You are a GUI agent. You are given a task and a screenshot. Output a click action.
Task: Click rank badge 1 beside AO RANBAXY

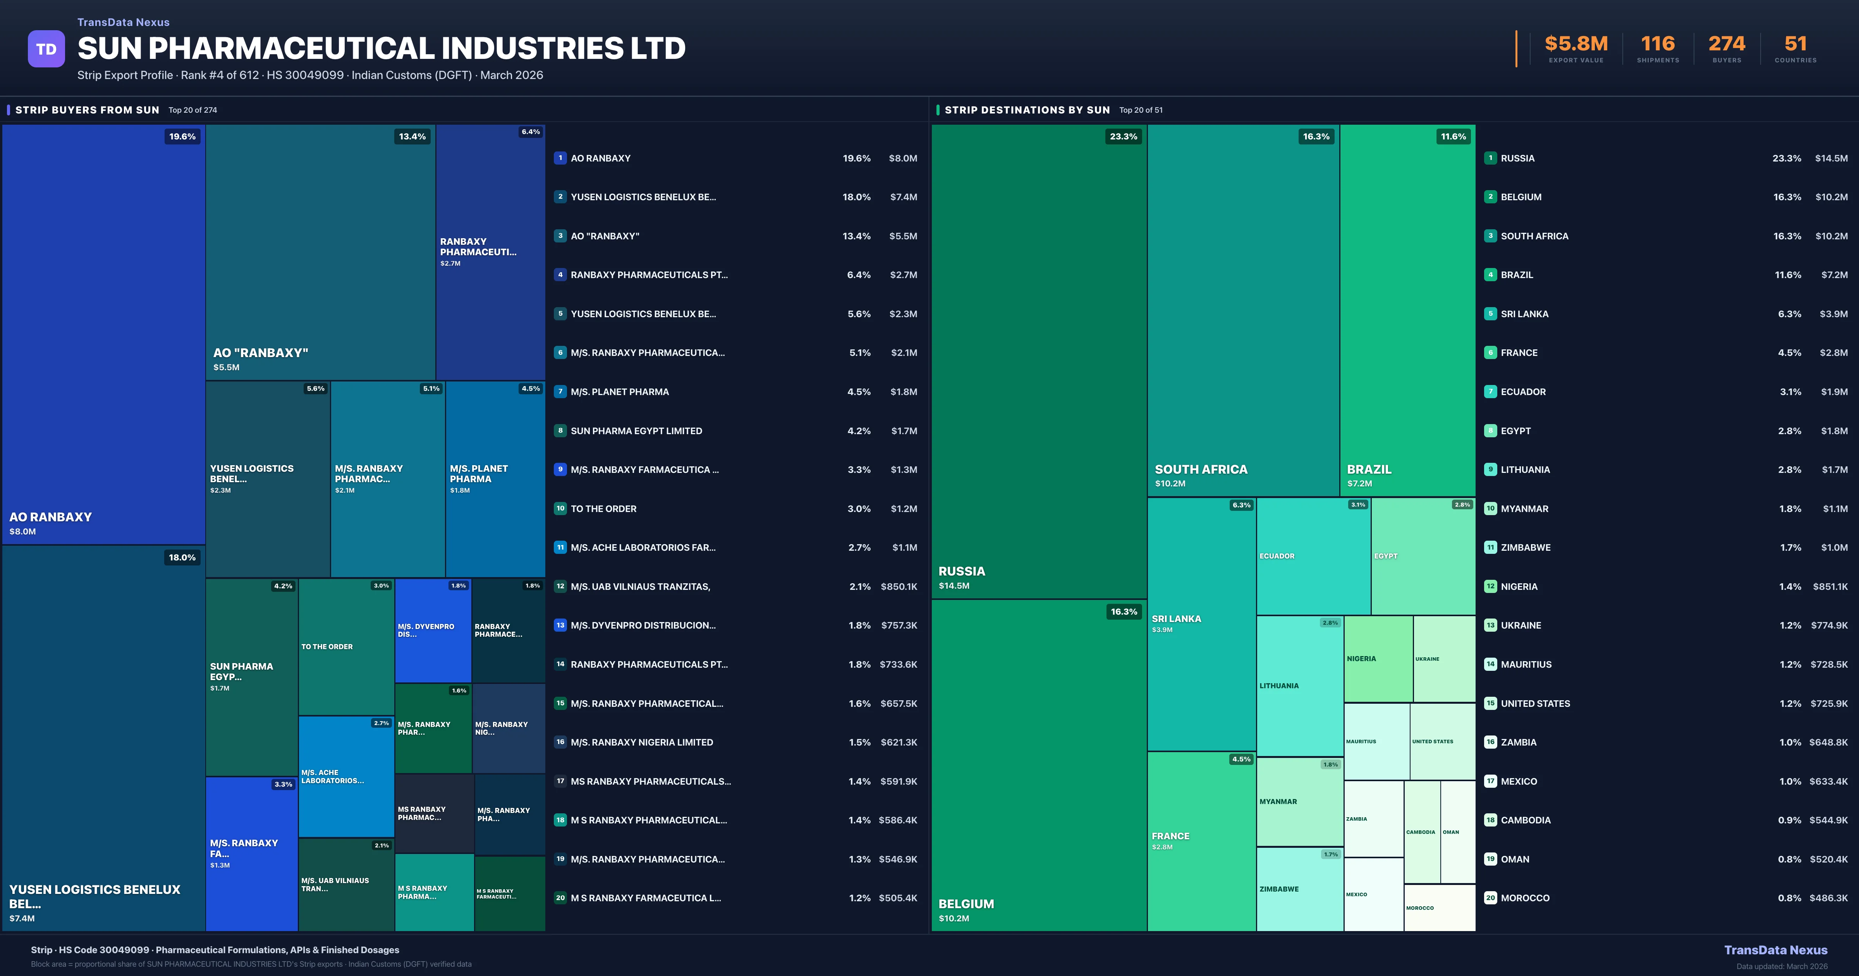coord(560,158)
